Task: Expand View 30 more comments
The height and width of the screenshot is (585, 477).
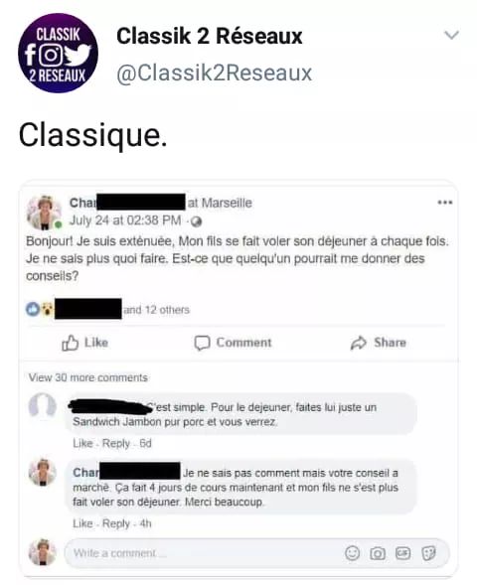Action: pos(88,377)
